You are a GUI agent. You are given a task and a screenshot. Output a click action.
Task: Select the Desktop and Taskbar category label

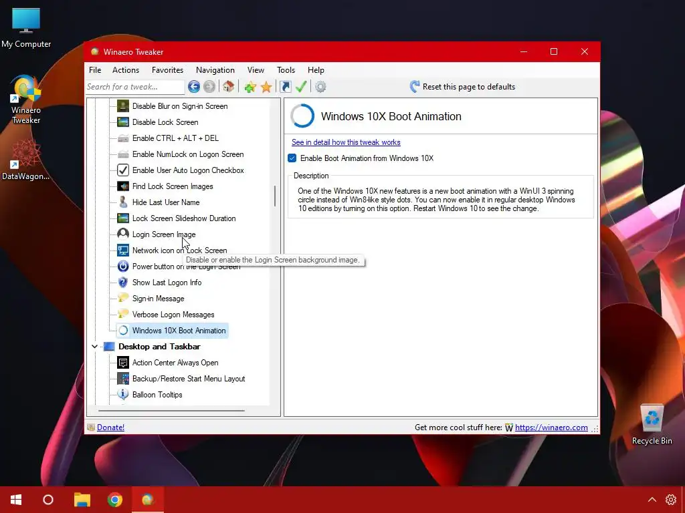point(159,347)
